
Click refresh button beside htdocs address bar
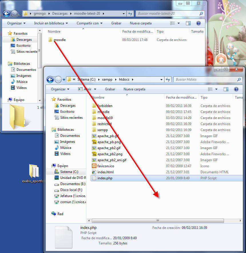click(x=168, y=79)
